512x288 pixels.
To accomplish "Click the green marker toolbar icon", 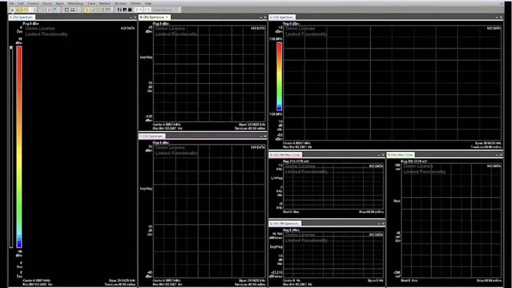I will coord(97,10).
